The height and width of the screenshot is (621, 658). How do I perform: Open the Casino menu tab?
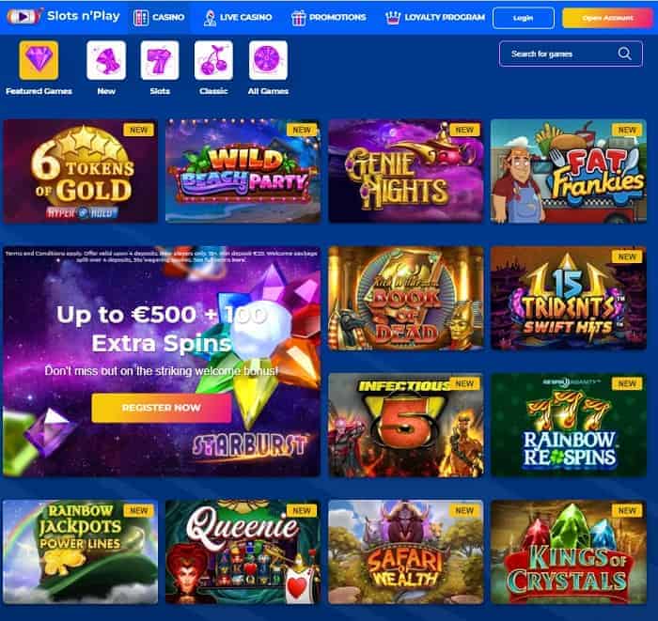pos(159,18)
